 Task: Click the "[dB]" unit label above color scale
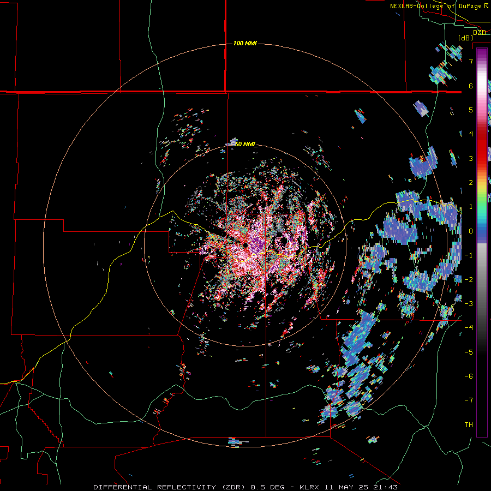(x=466, y=38)
